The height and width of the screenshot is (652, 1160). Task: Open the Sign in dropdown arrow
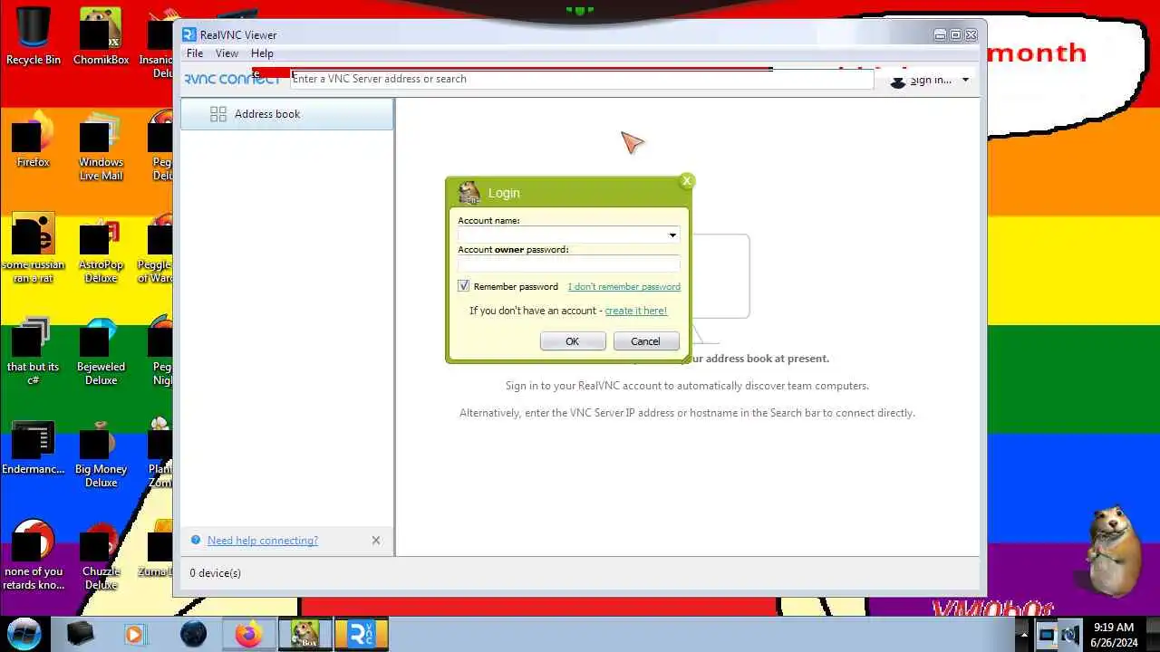(965, 80)
